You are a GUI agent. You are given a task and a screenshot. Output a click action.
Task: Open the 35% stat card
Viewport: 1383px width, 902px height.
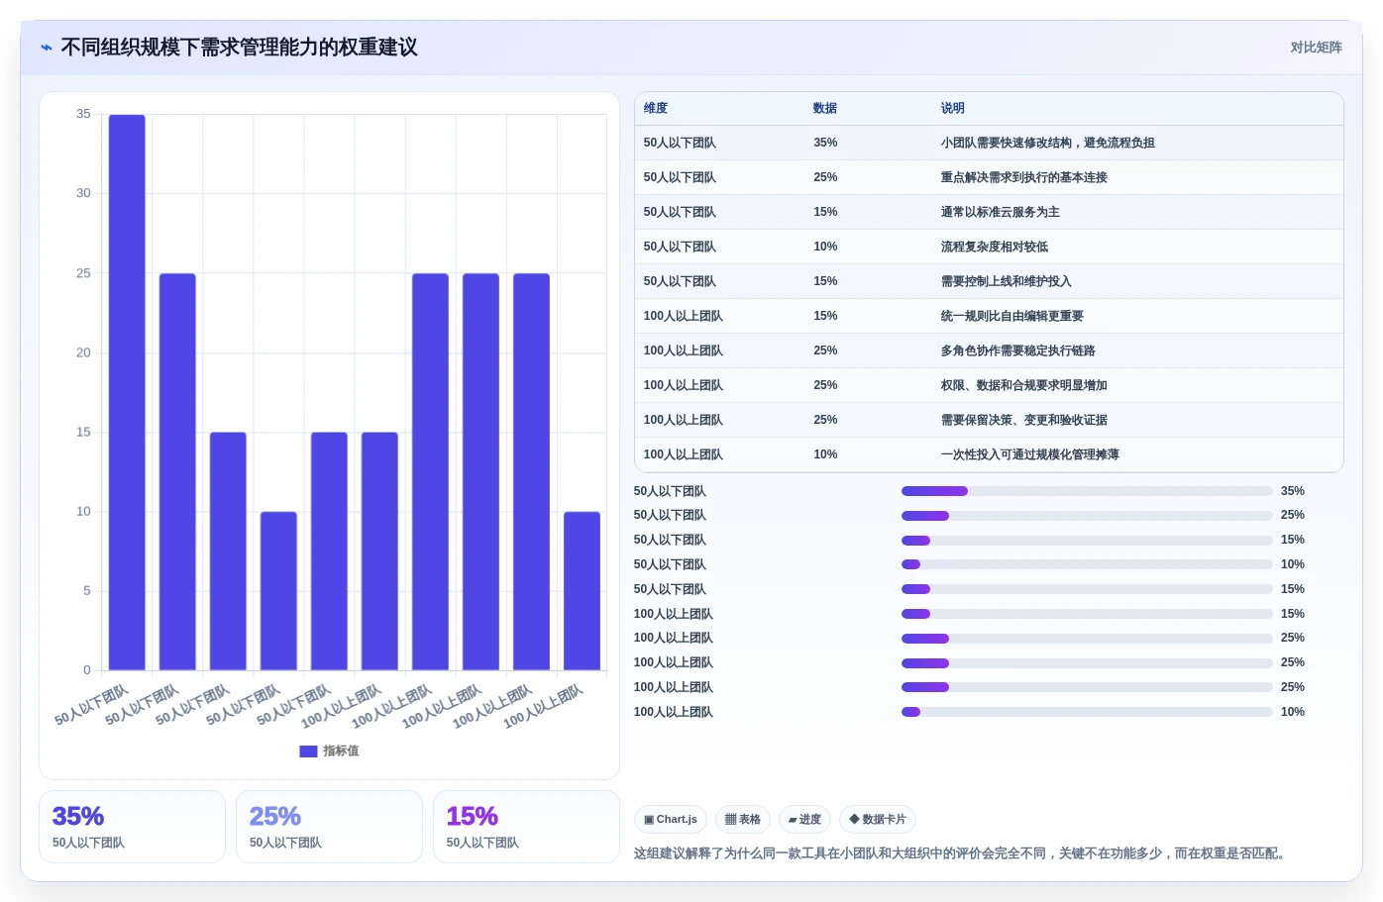[132, 827]
